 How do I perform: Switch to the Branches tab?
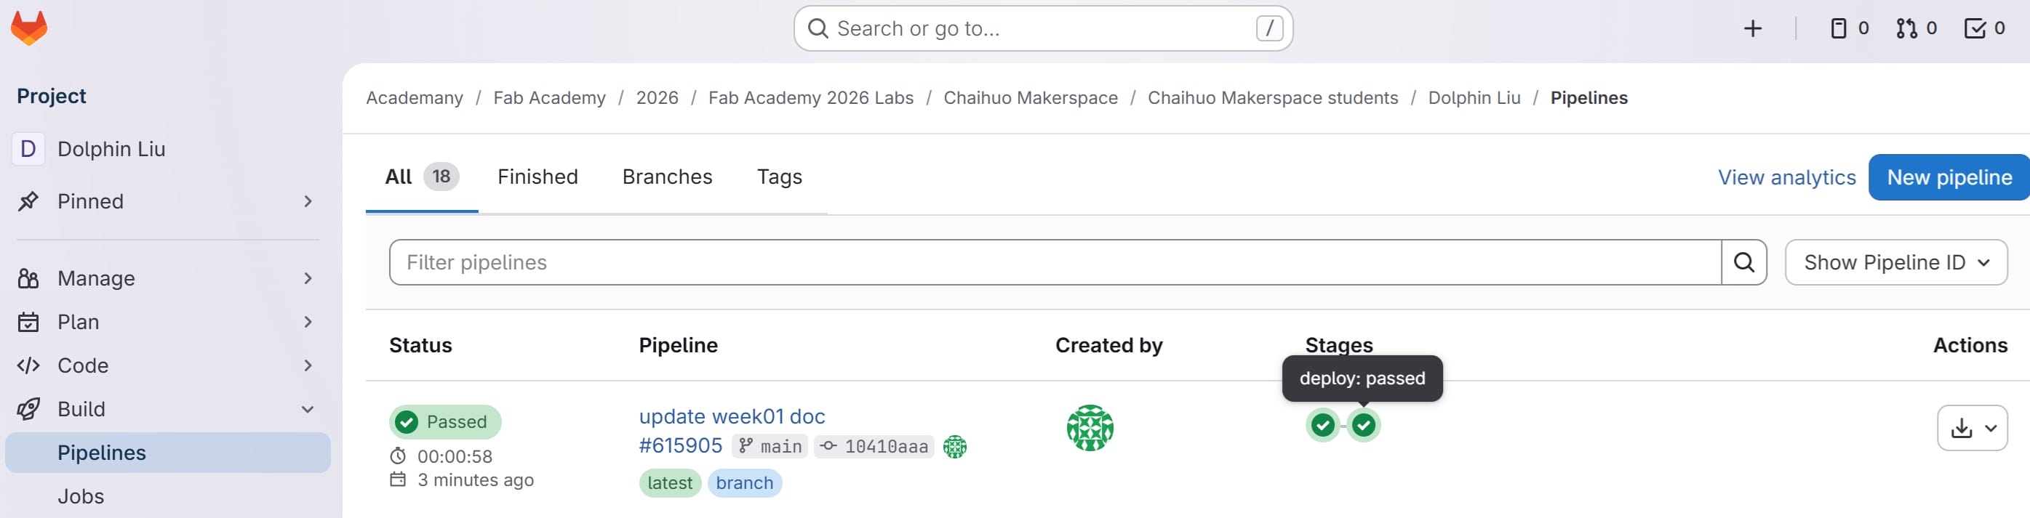667,177
